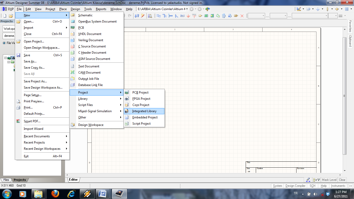Open Microsoft Word from the taskbar

pos(103,194)
